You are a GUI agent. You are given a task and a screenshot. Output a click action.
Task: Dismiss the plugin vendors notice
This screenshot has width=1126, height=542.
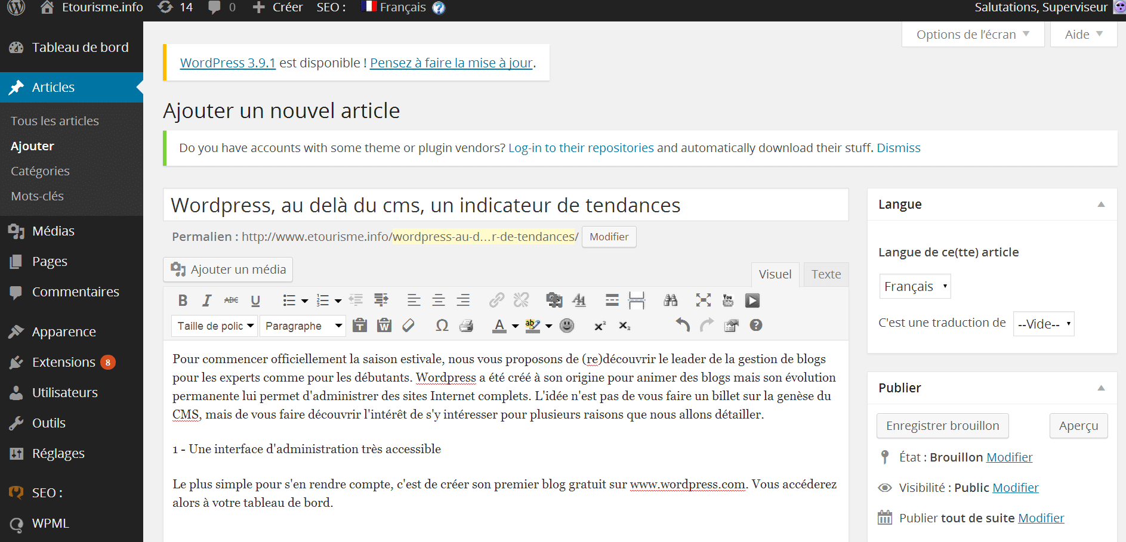point(898,148)
